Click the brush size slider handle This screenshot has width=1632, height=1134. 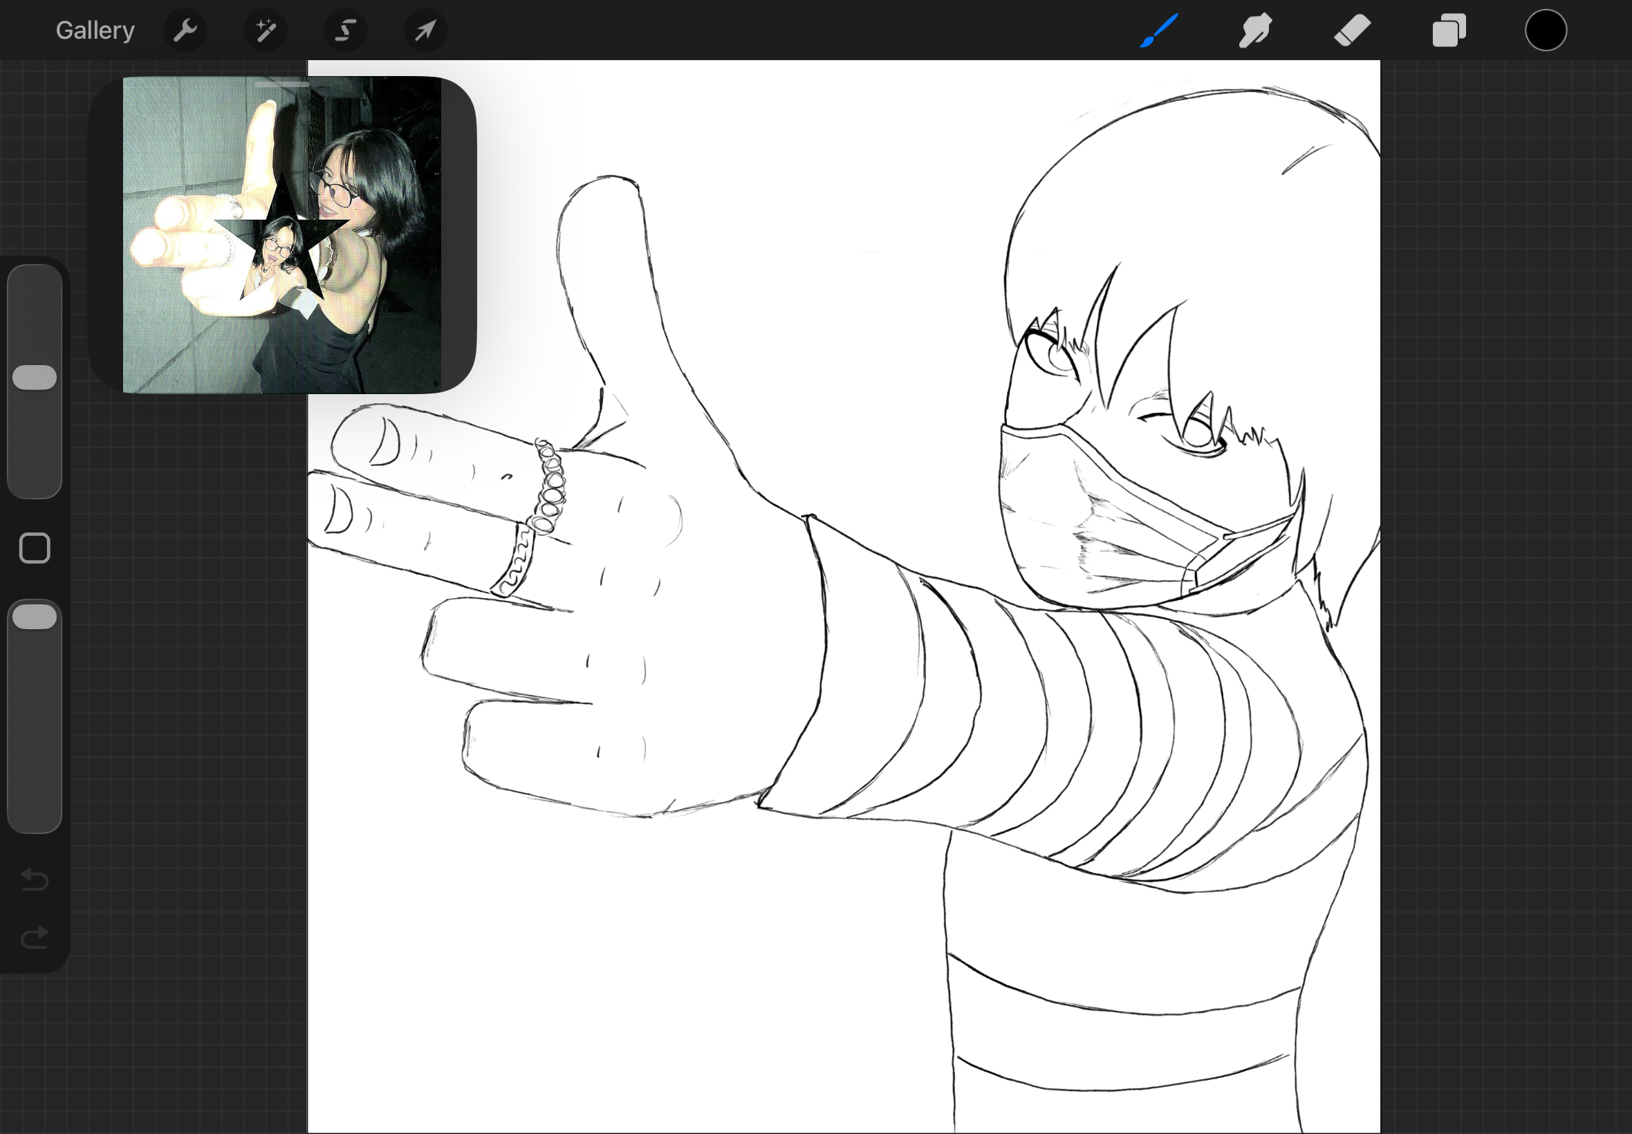[34, 378]
